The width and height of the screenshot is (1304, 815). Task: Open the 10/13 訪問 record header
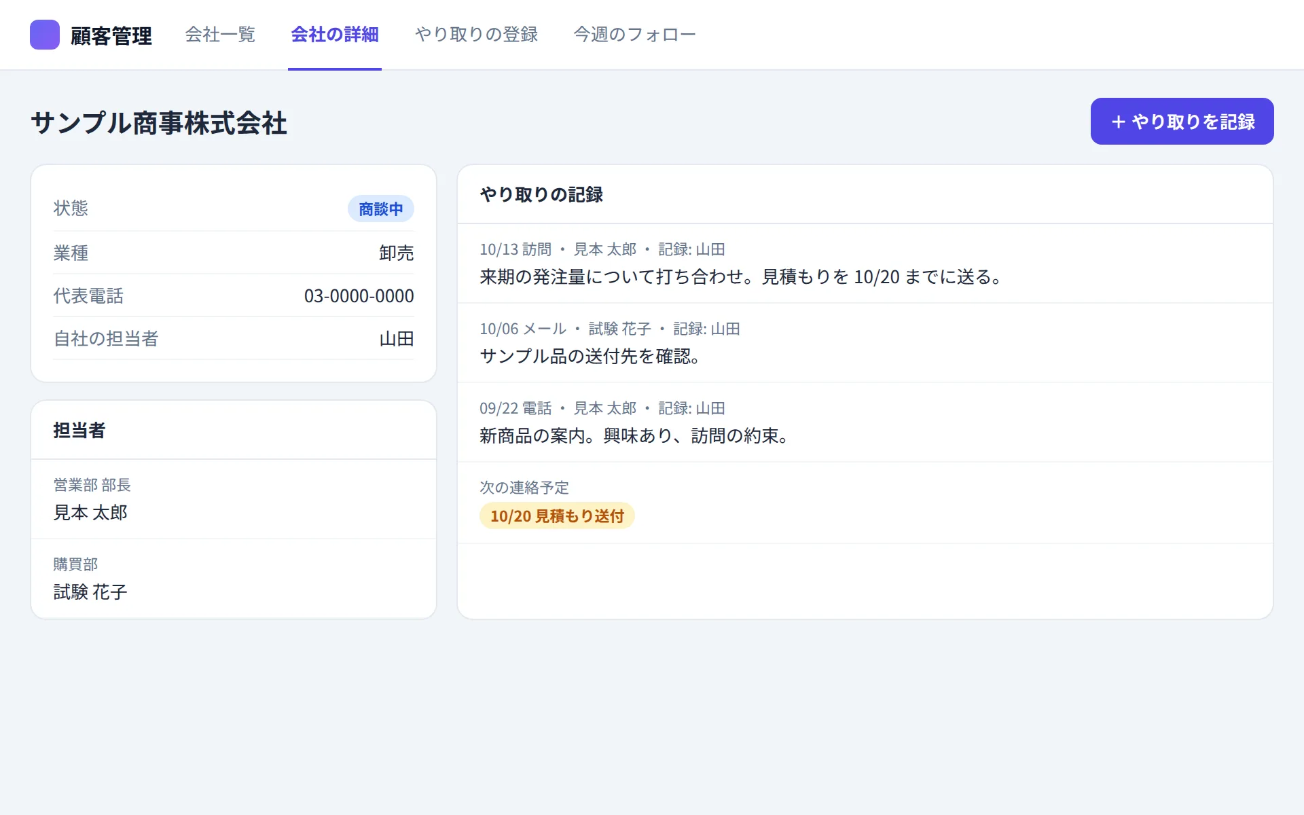[602, 249]
